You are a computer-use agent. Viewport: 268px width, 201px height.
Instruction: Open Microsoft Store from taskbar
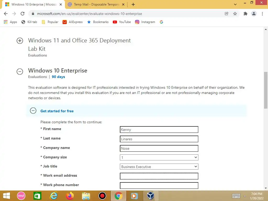pyautogui.click(x=37, y=196)
